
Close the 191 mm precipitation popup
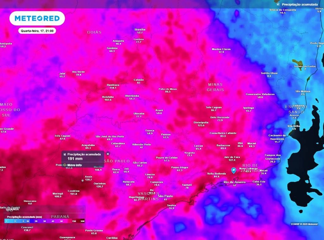point(108,154)
